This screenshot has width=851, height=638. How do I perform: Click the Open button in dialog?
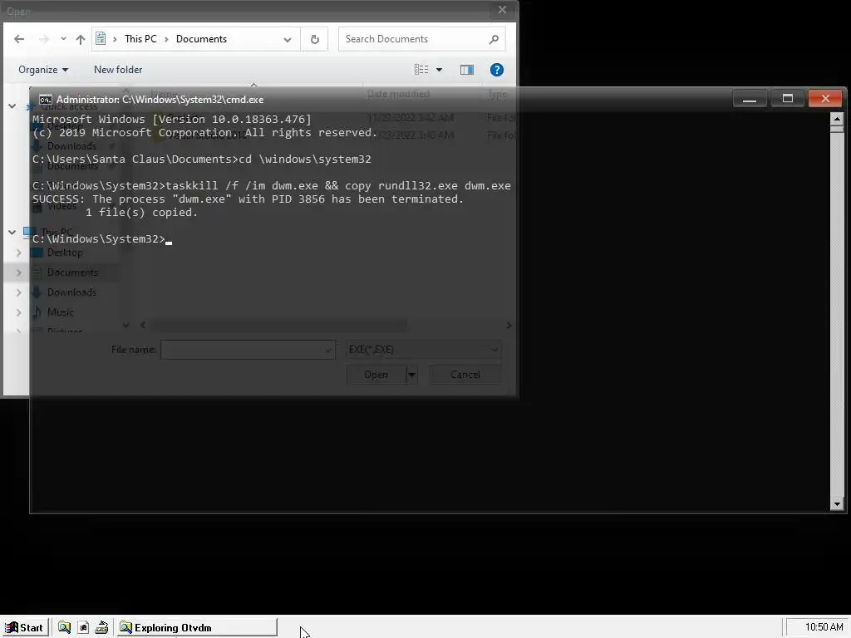point(376,375)
